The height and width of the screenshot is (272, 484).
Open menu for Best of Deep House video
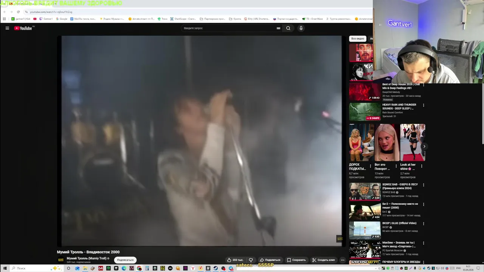pos(423,85)
